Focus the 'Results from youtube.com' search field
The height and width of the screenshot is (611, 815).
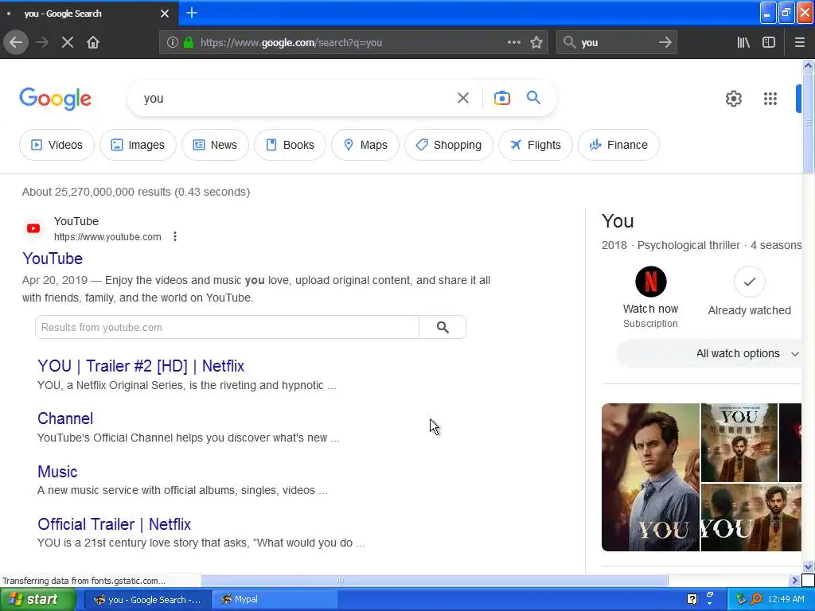(227, 327)
